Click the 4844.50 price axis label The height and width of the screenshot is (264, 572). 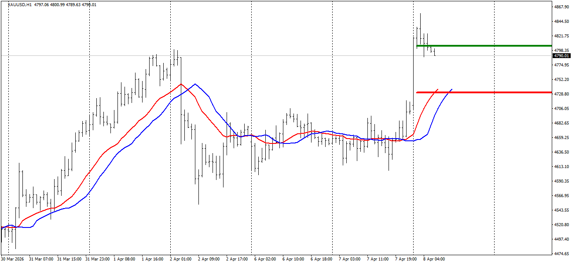[x=561, y=22]
